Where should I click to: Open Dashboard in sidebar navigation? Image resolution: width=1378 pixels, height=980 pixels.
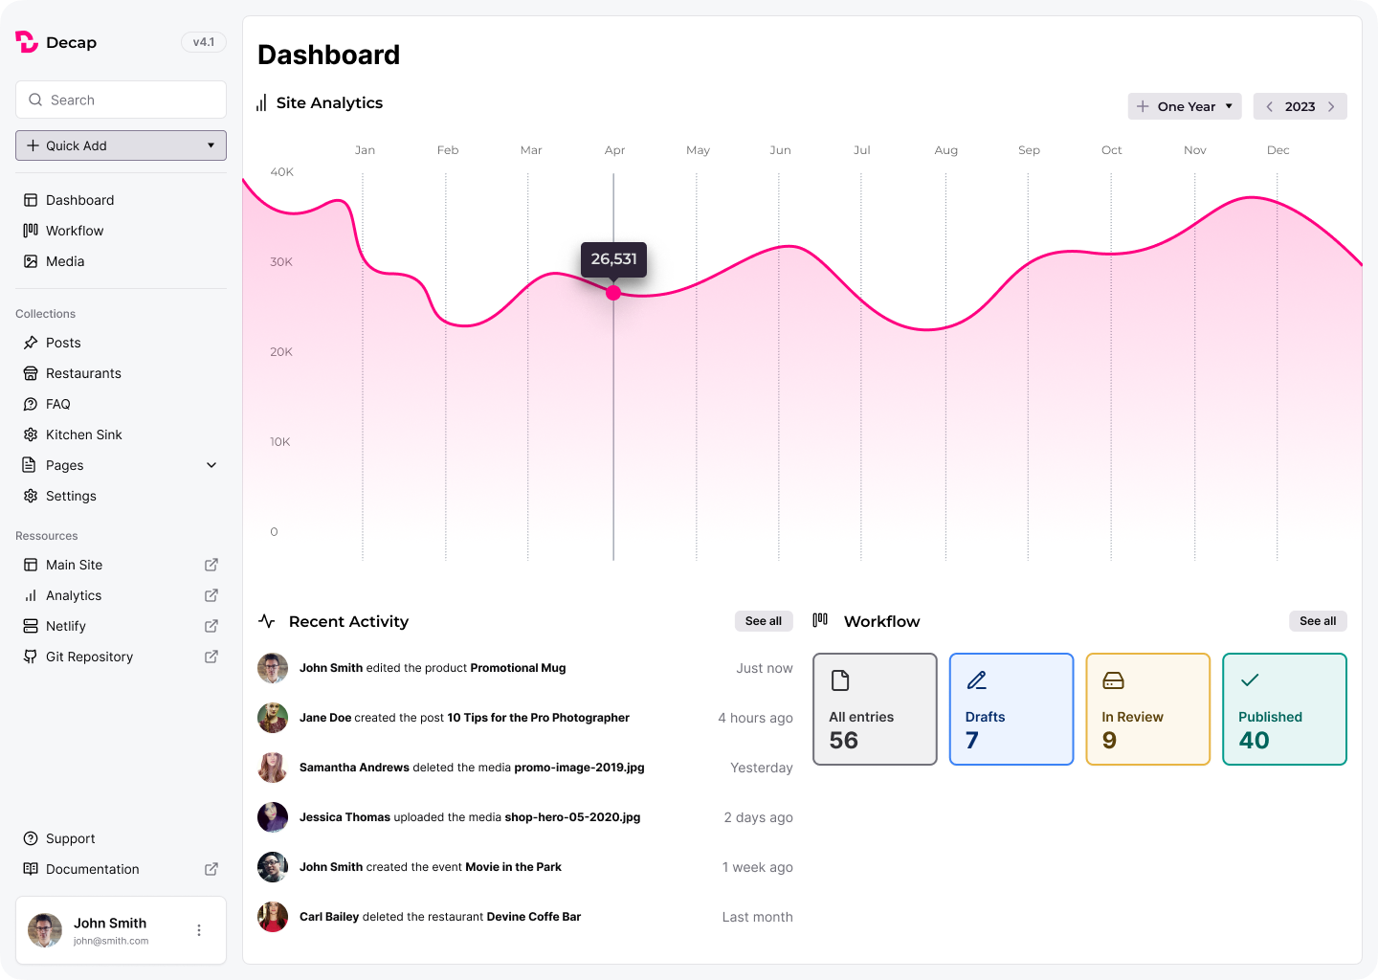click(121, 200)
